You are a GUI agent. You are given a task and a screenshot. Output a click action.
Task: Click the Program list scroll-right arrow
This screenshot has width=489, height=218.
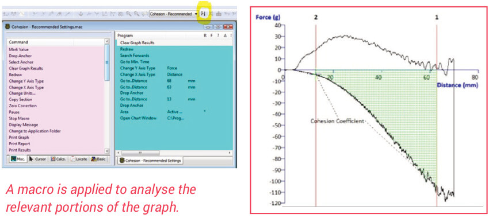[230, 153]
